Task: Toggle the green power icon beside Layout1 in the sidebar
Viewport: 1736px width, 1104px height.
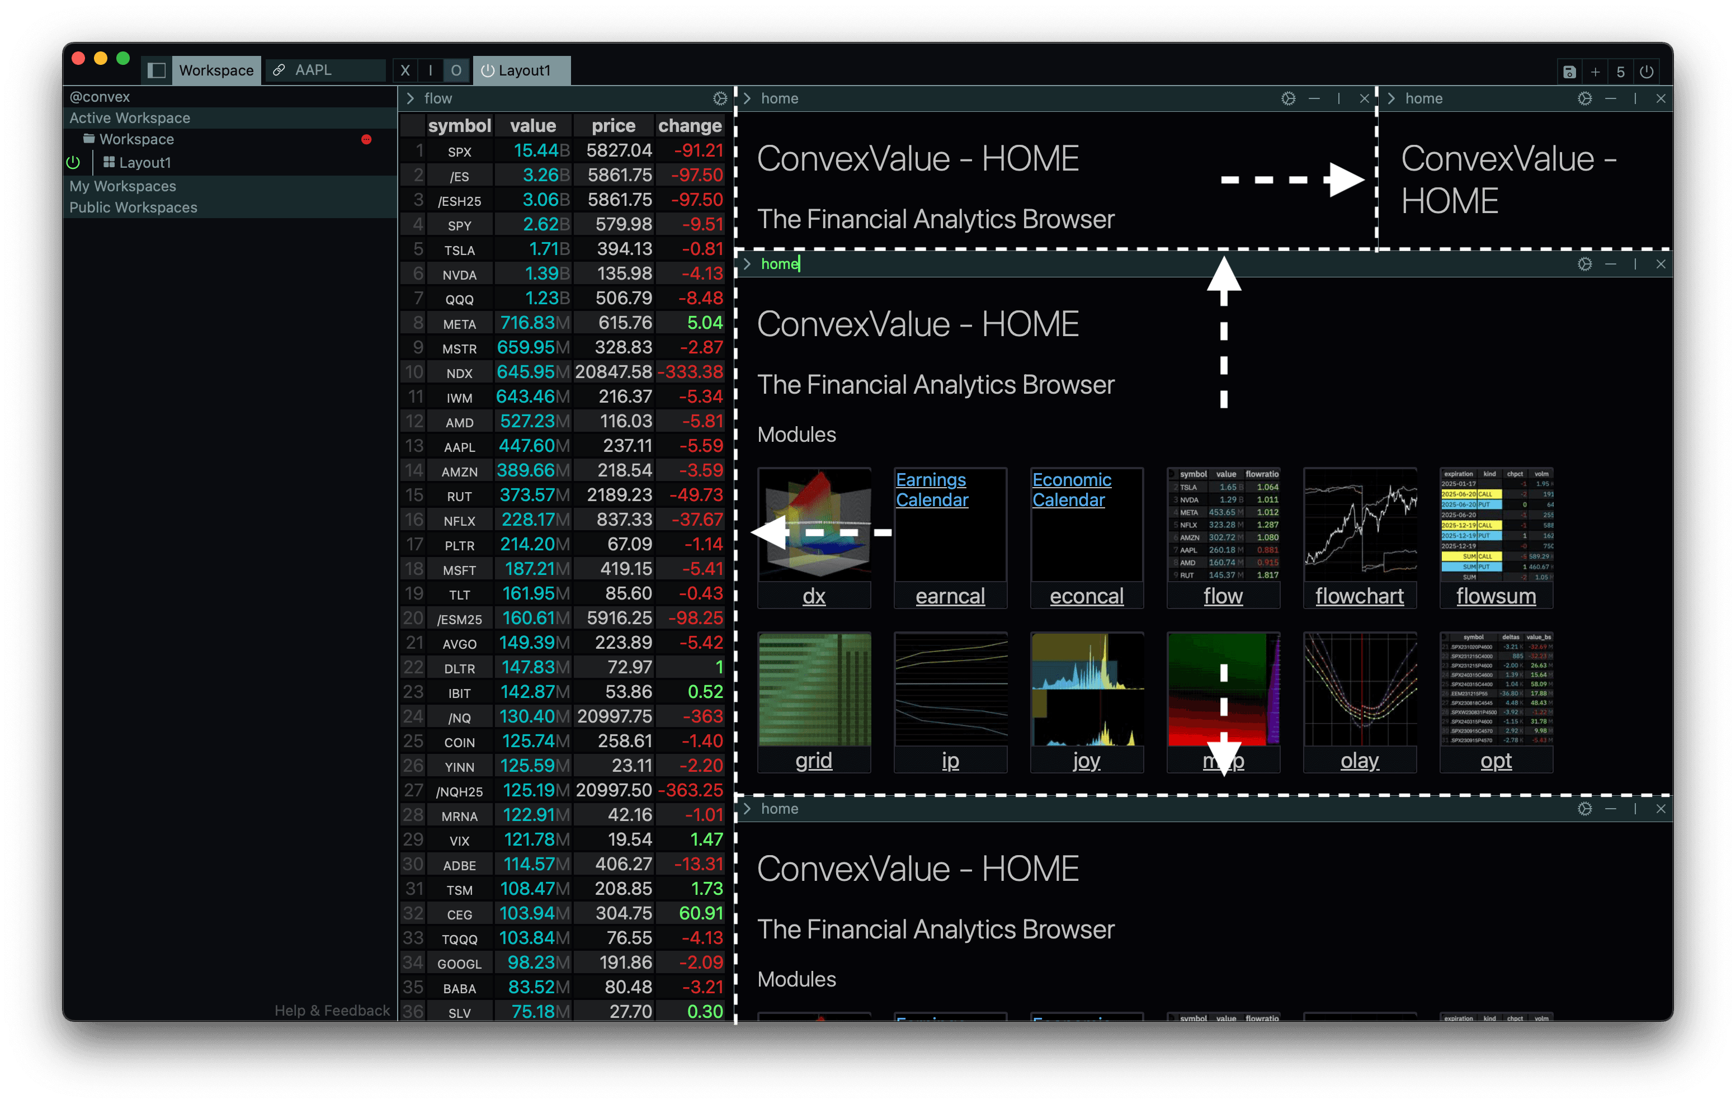Action: (x=73, y=162)
